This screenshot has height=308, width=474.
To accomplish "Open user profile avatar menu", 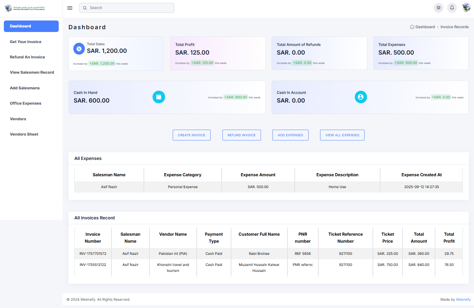I will pos(466,8).
